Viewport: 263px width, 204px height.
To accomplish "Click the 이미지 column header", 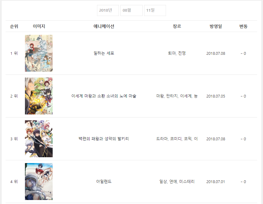I will (39, 26).
